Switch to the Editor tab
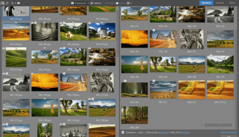 [232, 3]
